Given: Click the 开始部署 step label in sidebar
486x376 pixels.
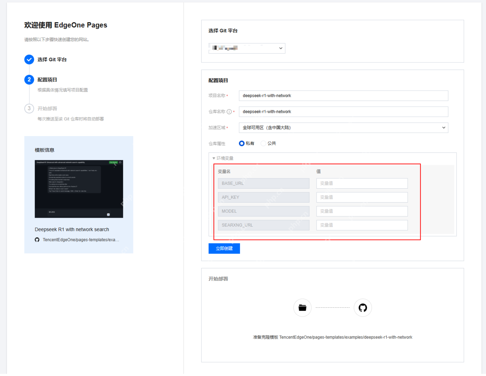Looking at the screenshot, I should (x=47, y=109).
